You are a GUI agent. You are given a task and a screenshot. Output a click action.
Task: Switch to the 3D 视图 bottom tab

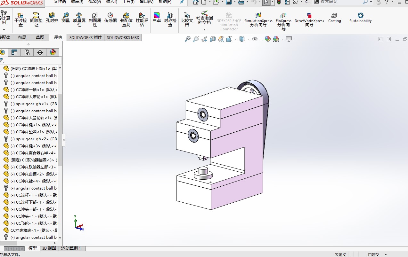(x=49, y=248)
